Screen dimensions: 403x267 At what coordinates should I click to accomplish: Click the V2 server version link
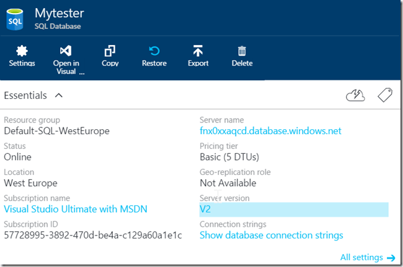point(205,209)
